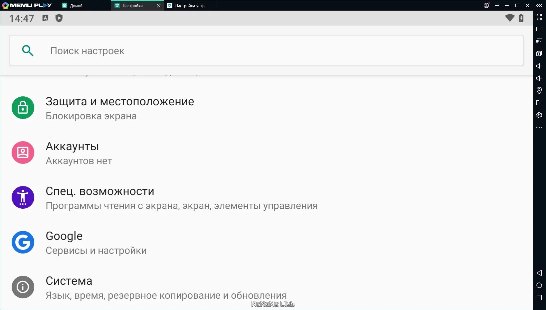Collapse sidebar with the triple chevron icon
This screenshot has height=310, width=546.
[x=539, y=5]
